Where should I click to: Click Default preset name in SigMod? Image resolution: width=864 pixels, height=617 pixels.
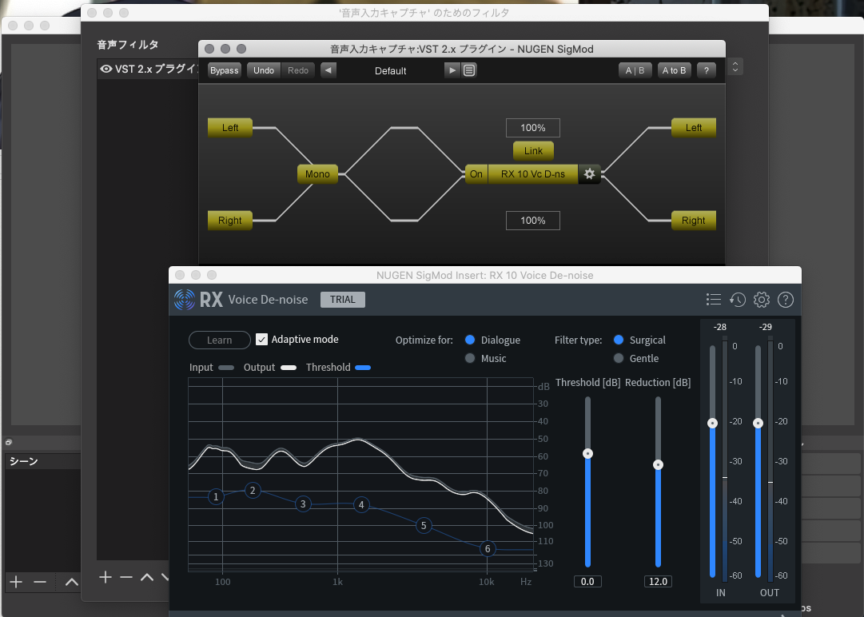coord(391,70)
